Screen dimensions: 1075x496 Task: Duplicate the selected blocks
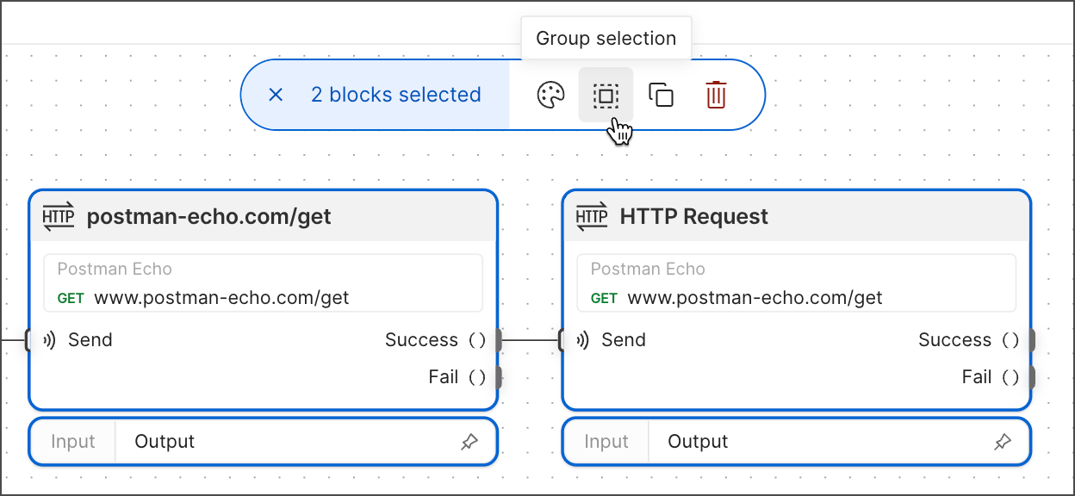[x=661, y=95]
